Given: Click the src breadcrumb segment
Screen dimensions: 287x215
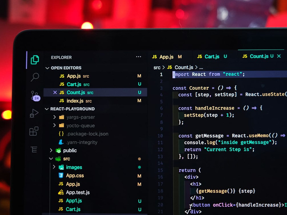Looking at the screenshot, I should [x=157, y=68].
